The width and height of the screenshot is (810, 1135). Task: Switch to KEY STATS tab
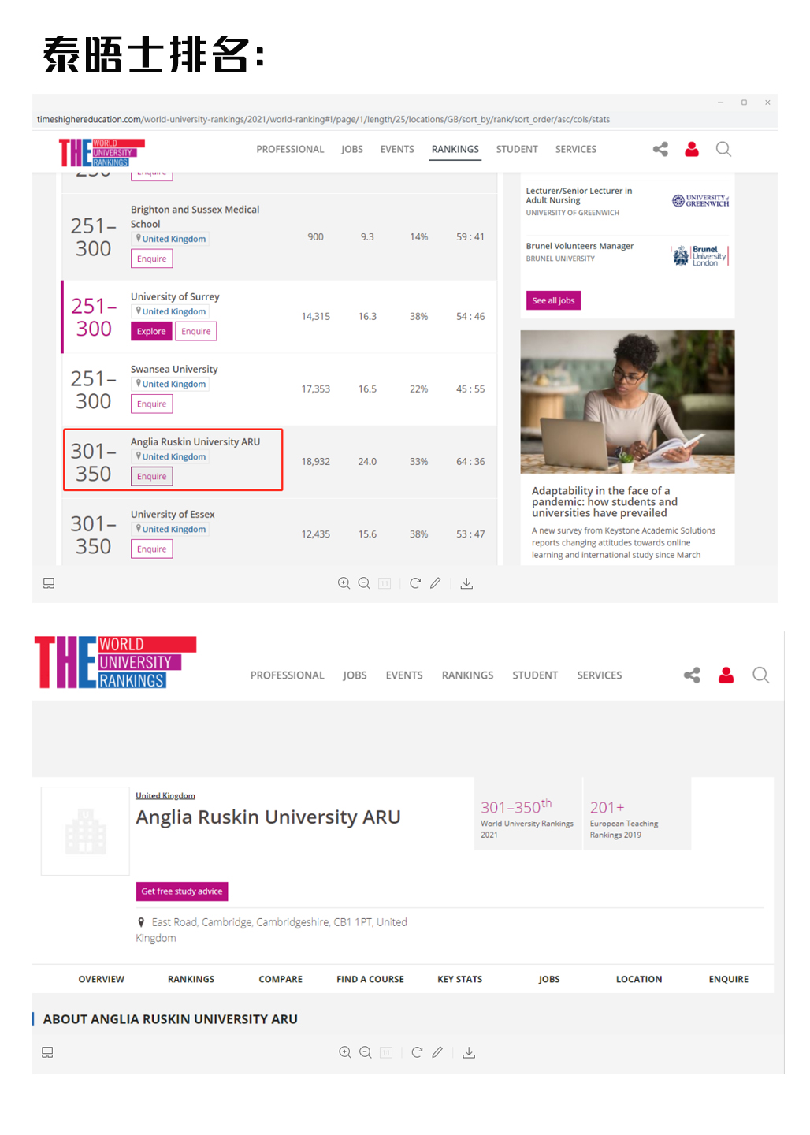pyautogui.click(x=460, y=979)
